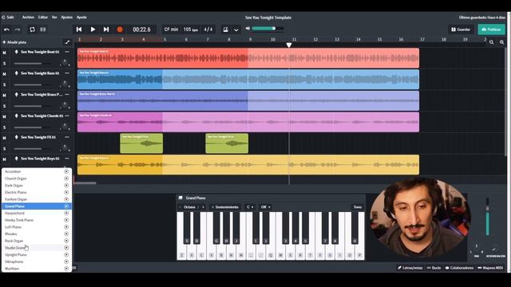Preview Vibraphone with its play icon
511x287 pixels.
(66, 261)
